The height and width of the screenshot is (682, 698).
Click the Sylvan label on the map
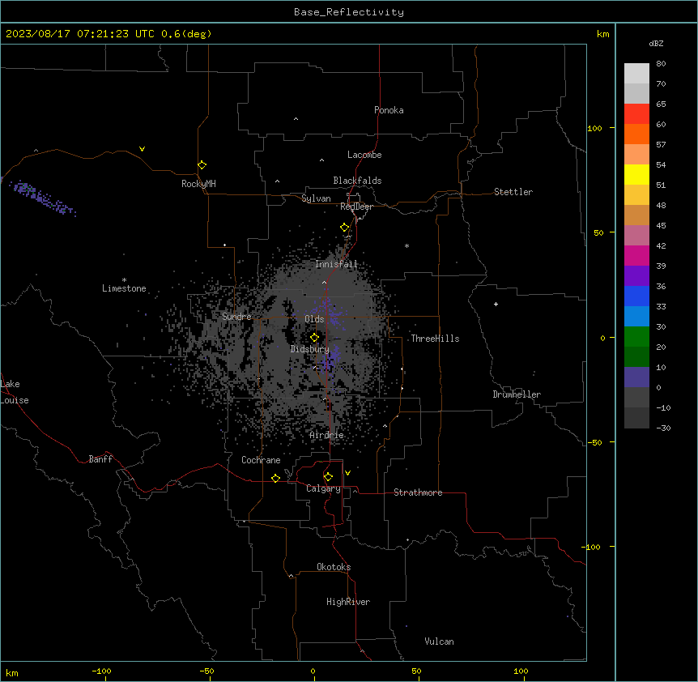point(316,198)
